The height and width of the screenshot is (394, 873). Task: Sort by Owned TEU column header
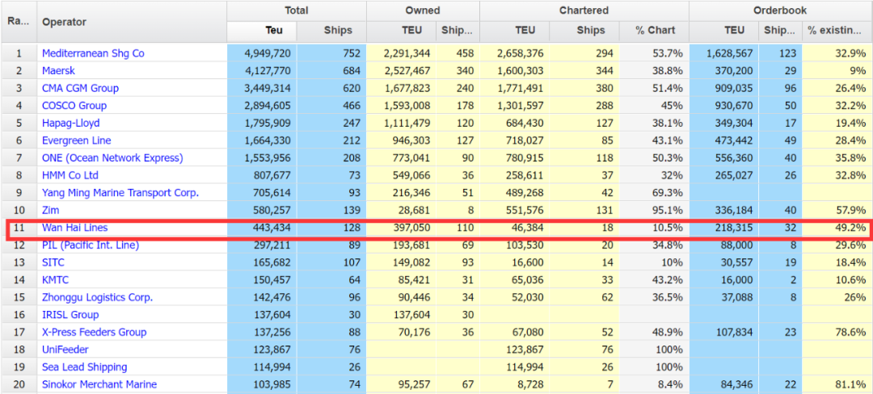click(401, 31)
